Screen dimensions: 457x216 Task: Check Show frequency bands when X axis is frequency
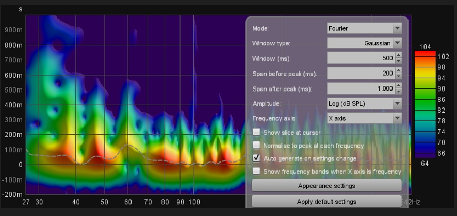click(x=256, y=171)
